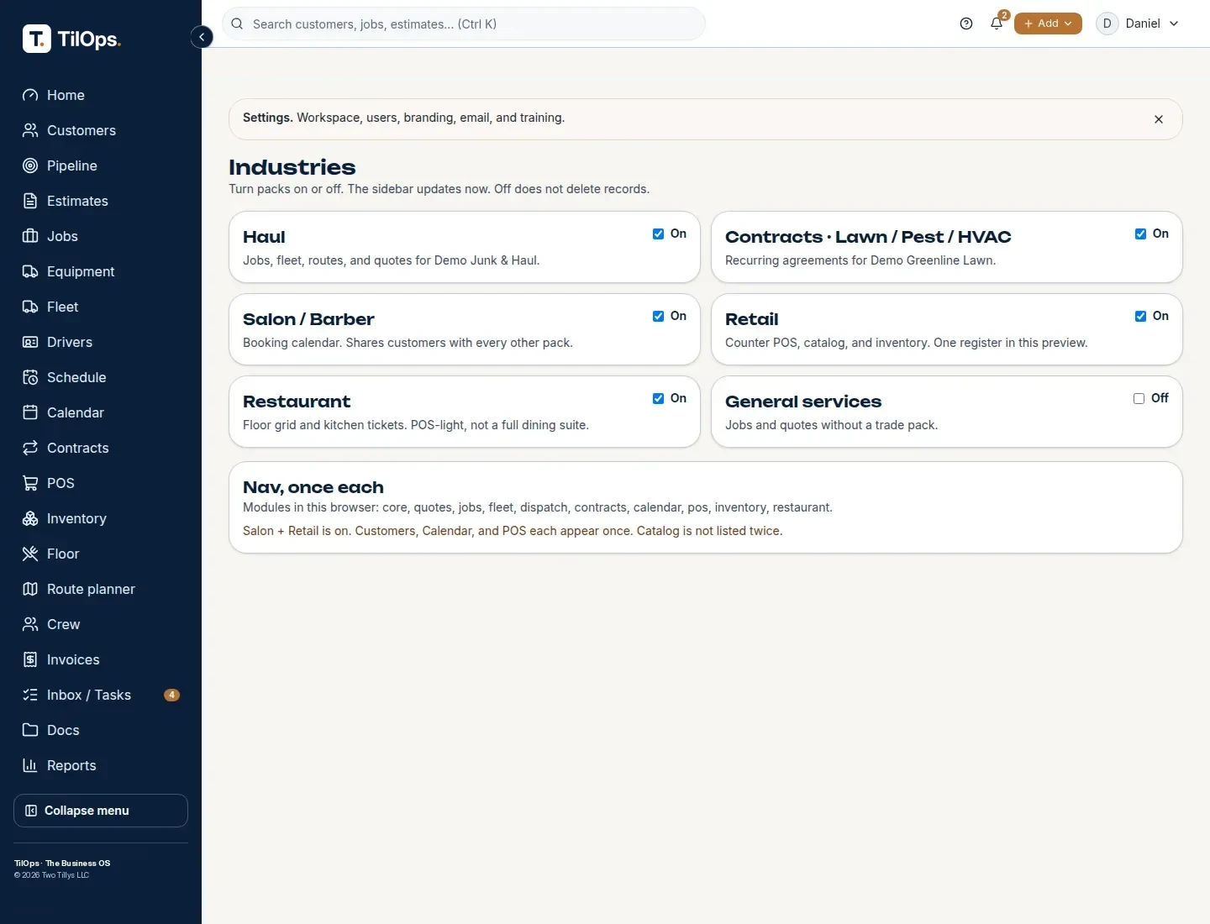Click the Home gauge icon in sidebar
Viewport: 1210px width, 924px height.
(30, 95)
